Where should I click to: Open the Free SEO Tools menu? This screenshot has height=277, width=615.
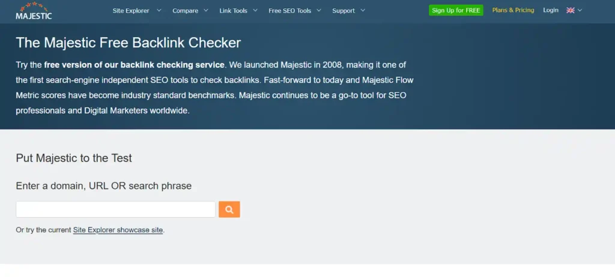(x=290, y=11)
